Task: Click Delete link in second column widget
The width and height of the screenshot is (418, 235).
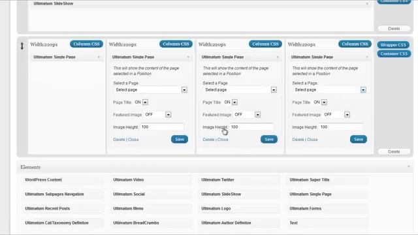Action: coord(119,140)
